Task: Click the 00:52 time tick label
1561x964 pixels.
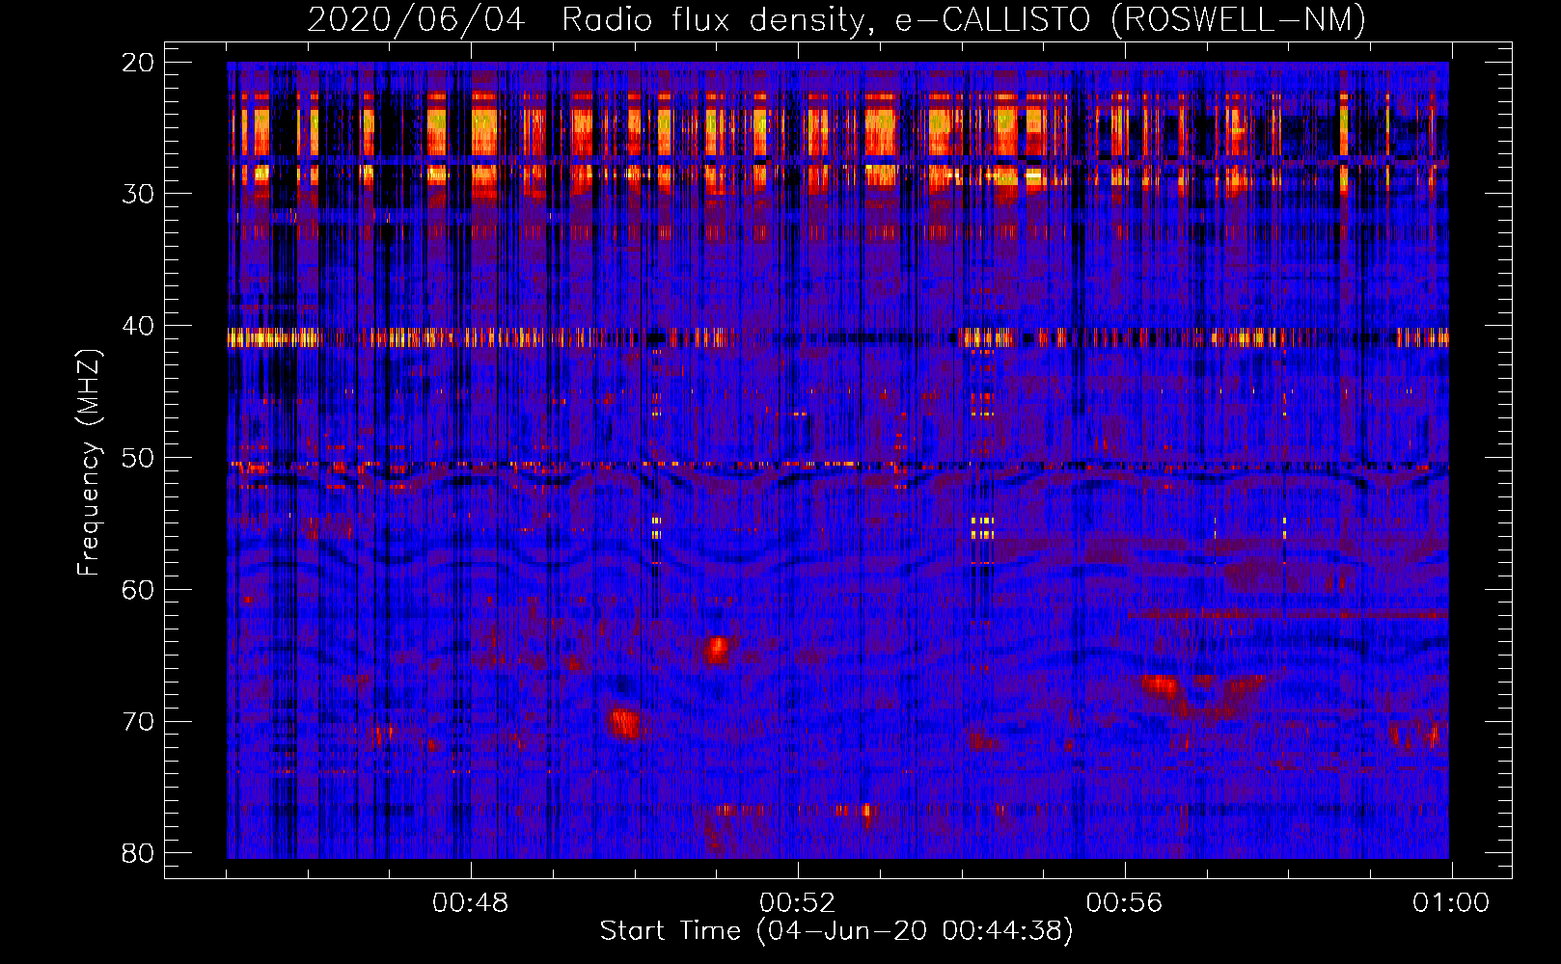Action: 798,903
